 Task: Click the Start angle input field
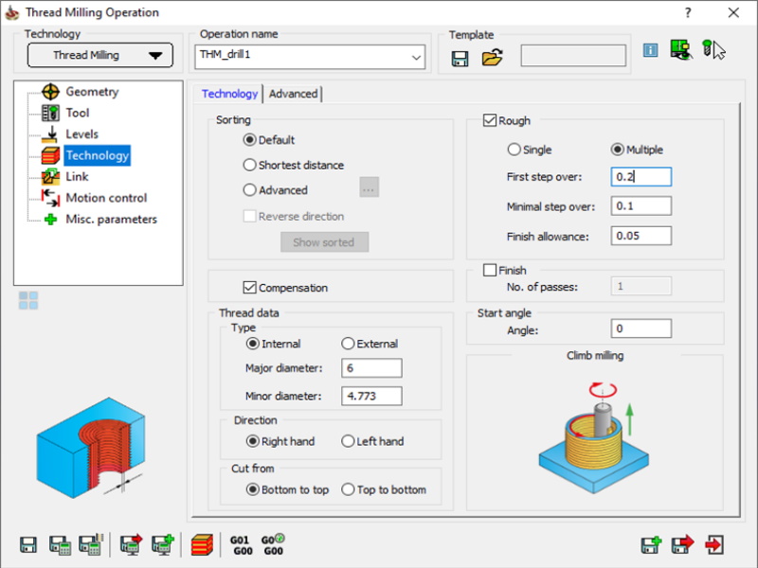641,328
